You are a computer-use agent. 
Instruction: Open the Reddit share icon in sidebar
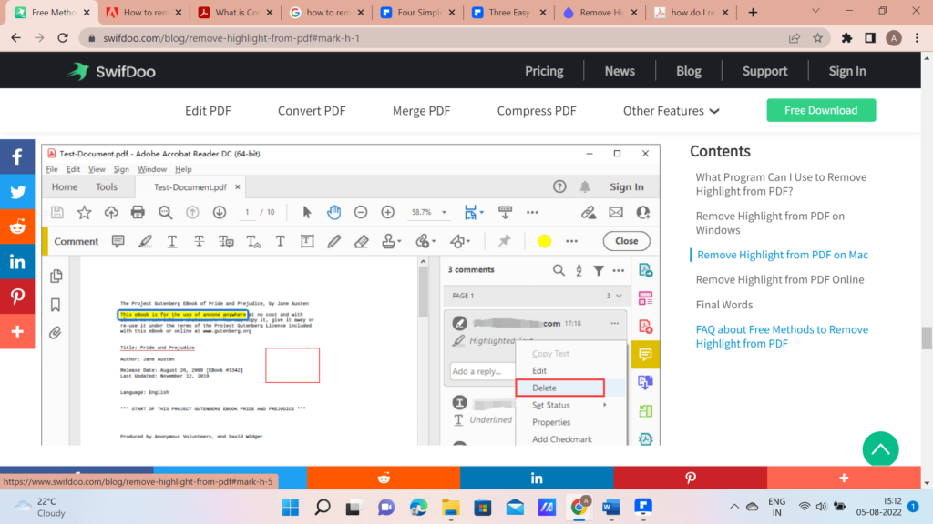pos(17,227)
